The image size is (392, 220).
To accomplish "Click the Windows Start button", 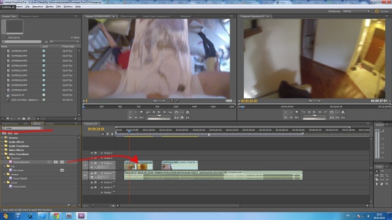I will coord(6,216).
